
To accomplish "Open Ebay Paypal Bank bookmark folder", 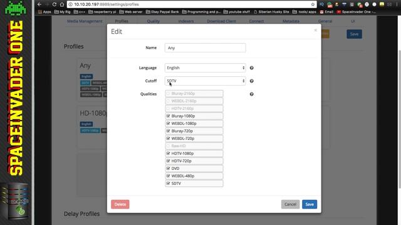I will [x=162, y=12].
